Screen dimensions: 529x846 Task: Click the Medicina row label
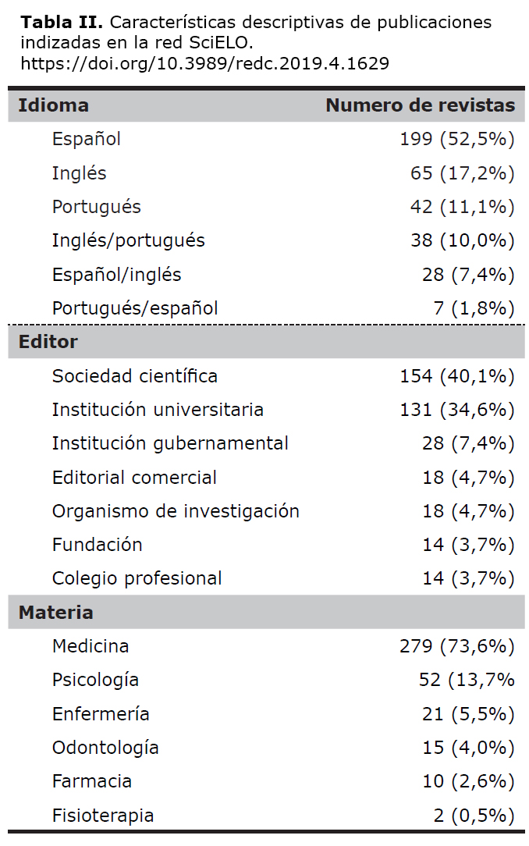[91, 646]
